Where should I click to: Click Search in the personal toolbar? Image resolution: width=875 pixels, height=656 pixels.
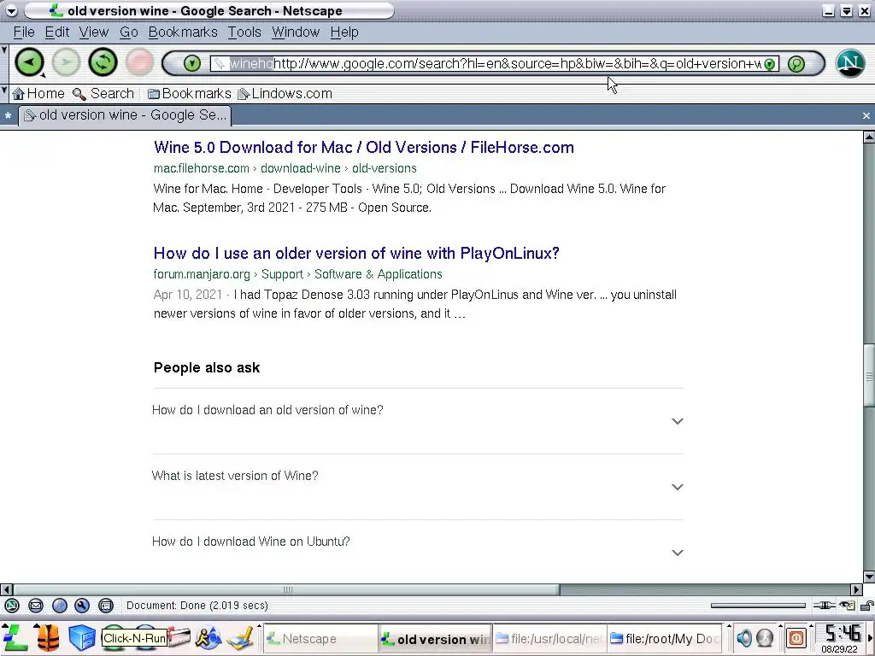click(103, 94)
